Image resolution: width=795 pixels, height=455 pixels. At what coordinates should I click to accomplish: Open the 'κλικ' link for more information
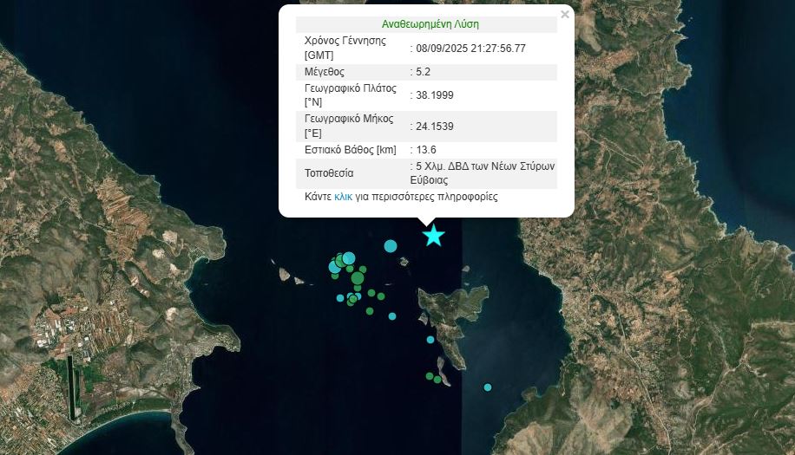(x=343, y=197)
